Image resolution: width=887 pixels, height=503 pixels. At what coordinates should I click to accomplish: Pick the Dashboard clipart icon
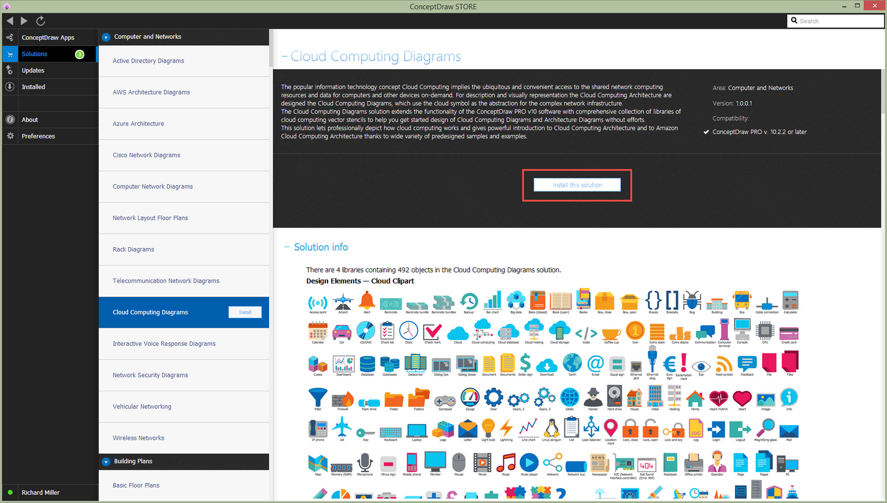[x=344, y=365]
